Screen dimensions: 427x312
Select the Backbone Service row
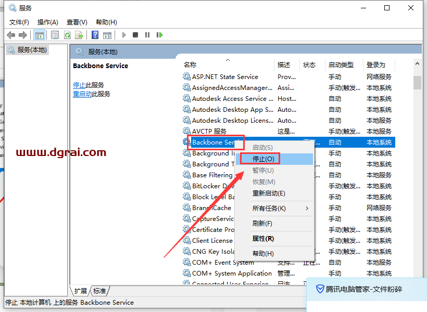(x=288, y=142)
